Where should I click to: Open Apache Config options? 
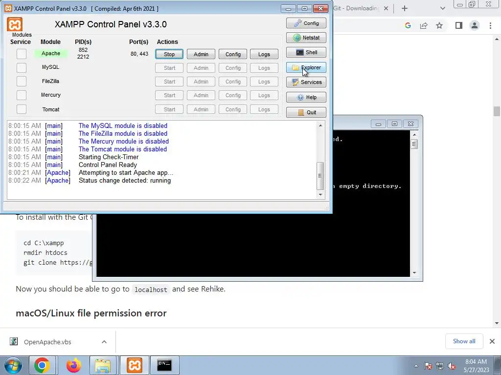pyautogui.click(x=233, y=54)
